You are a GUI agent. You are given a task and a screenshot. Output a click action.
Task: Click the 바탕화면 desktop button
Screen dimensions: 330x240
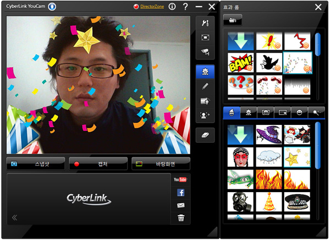(161, 163)
